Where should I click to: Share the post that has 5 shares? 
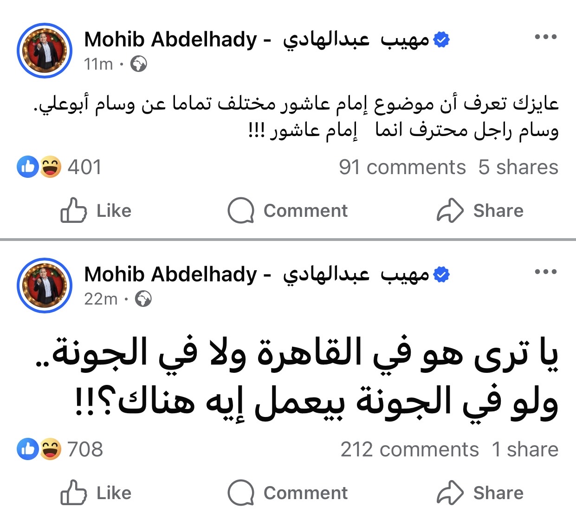[480, 211]
